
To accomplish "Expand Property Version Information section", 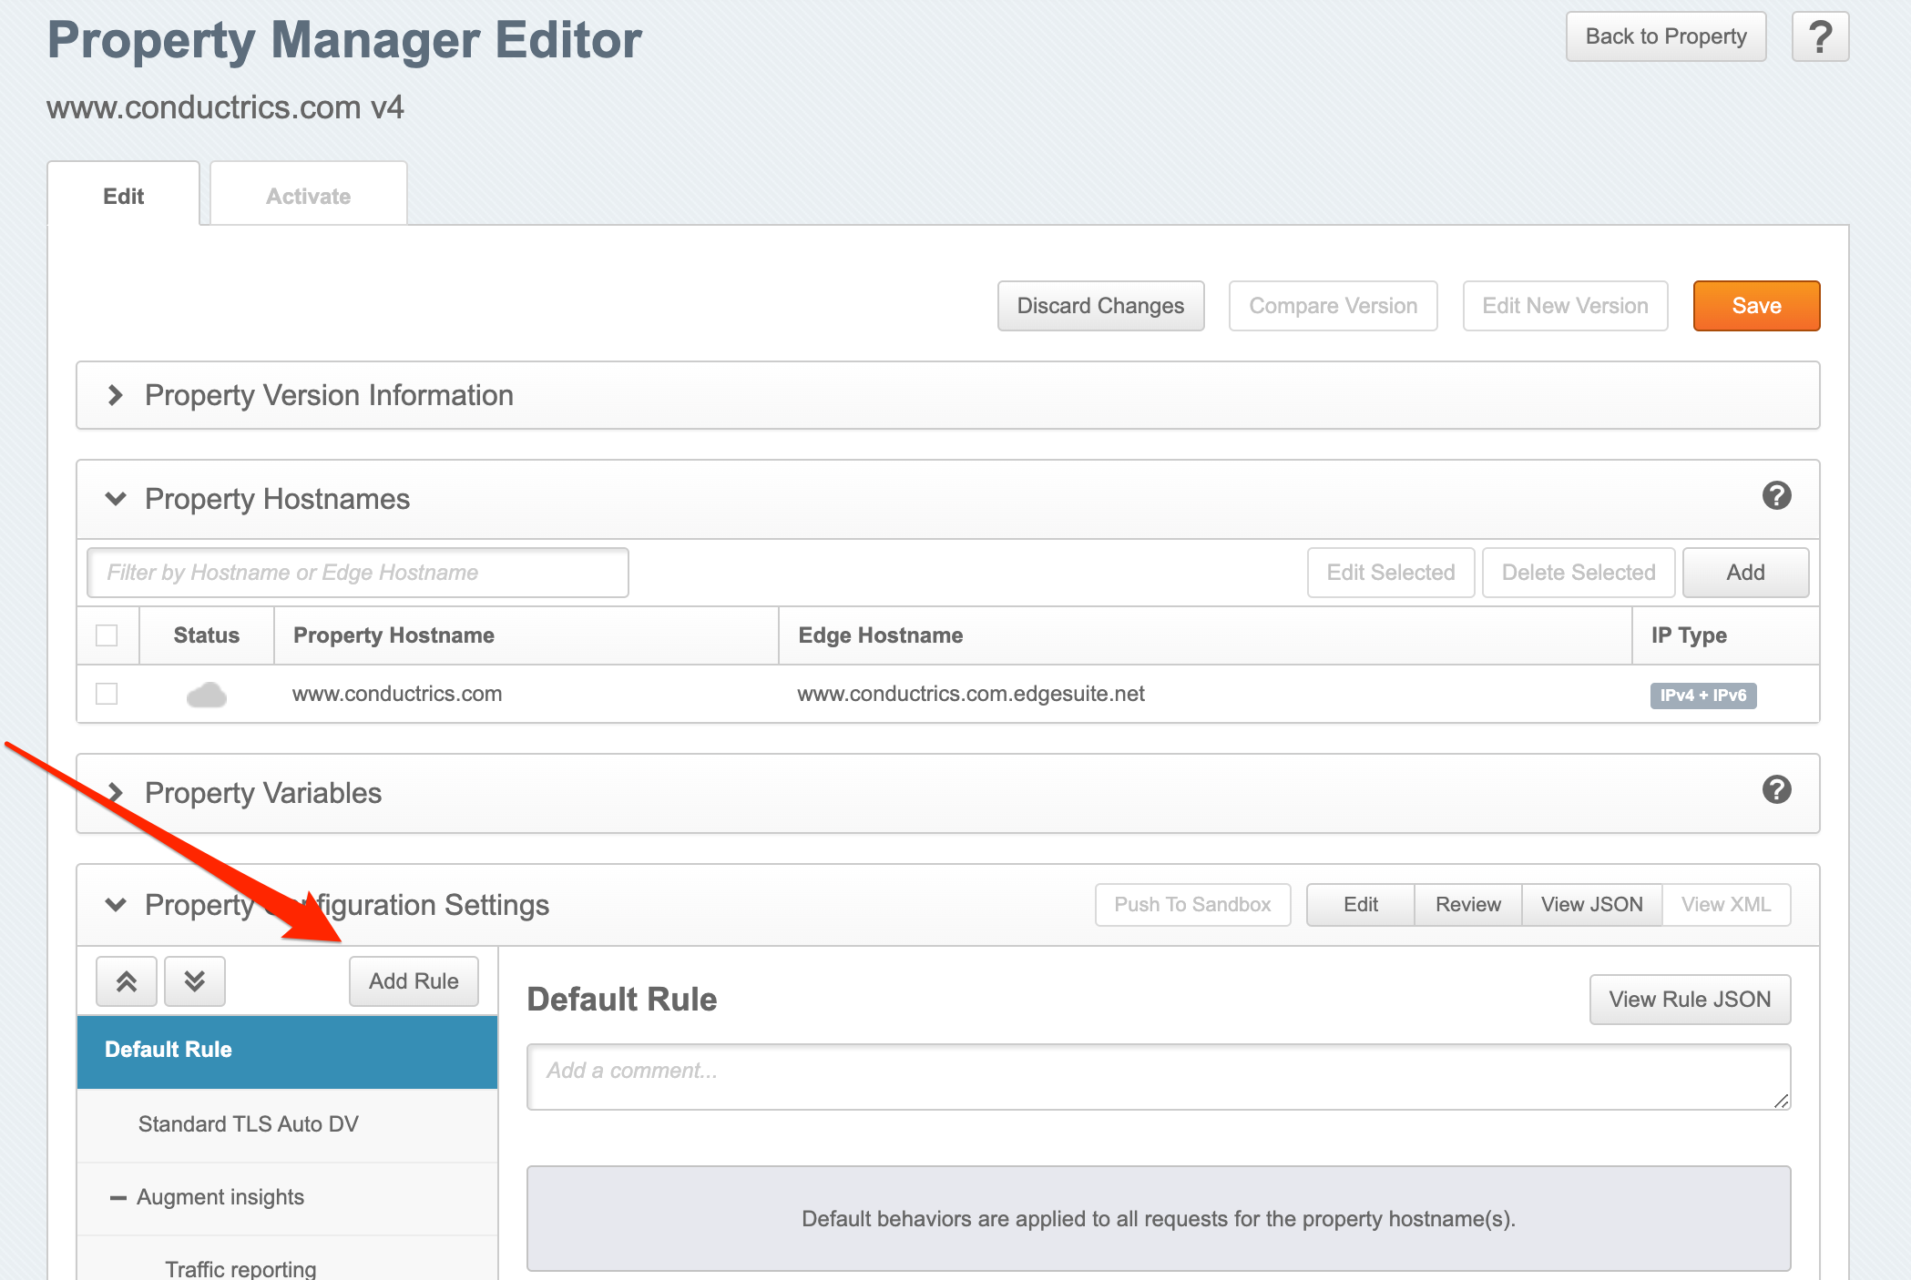I will tap(115, 395).
